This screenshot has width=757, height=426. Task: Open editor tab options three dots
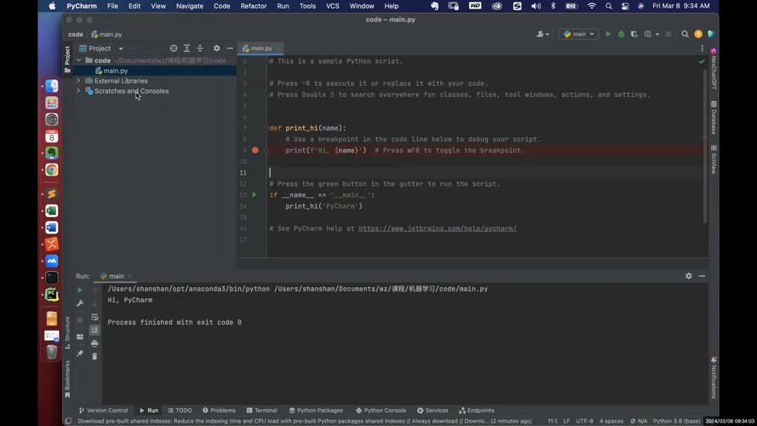click(702, 49)
